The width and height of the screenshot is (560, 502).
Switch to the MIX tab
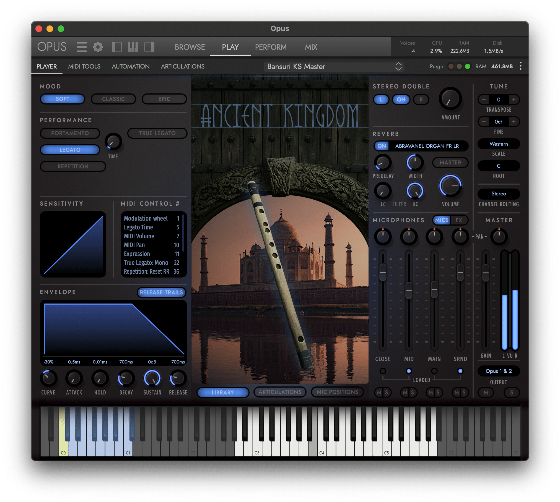coord(311,47)
